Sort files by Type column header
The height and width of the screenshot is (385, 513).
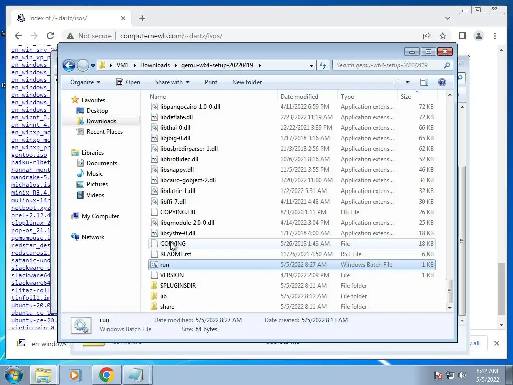tap(367, 97)
